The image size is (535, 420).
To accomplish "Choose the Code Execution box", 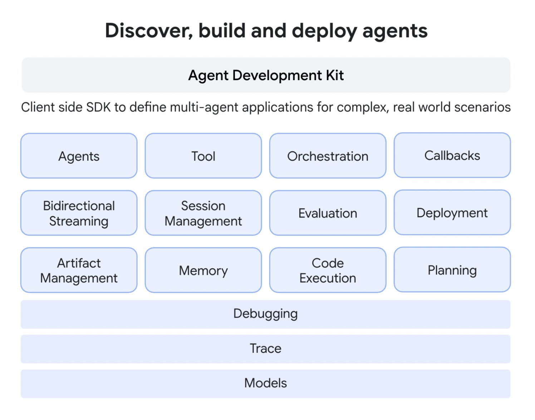I will point(328,270).
